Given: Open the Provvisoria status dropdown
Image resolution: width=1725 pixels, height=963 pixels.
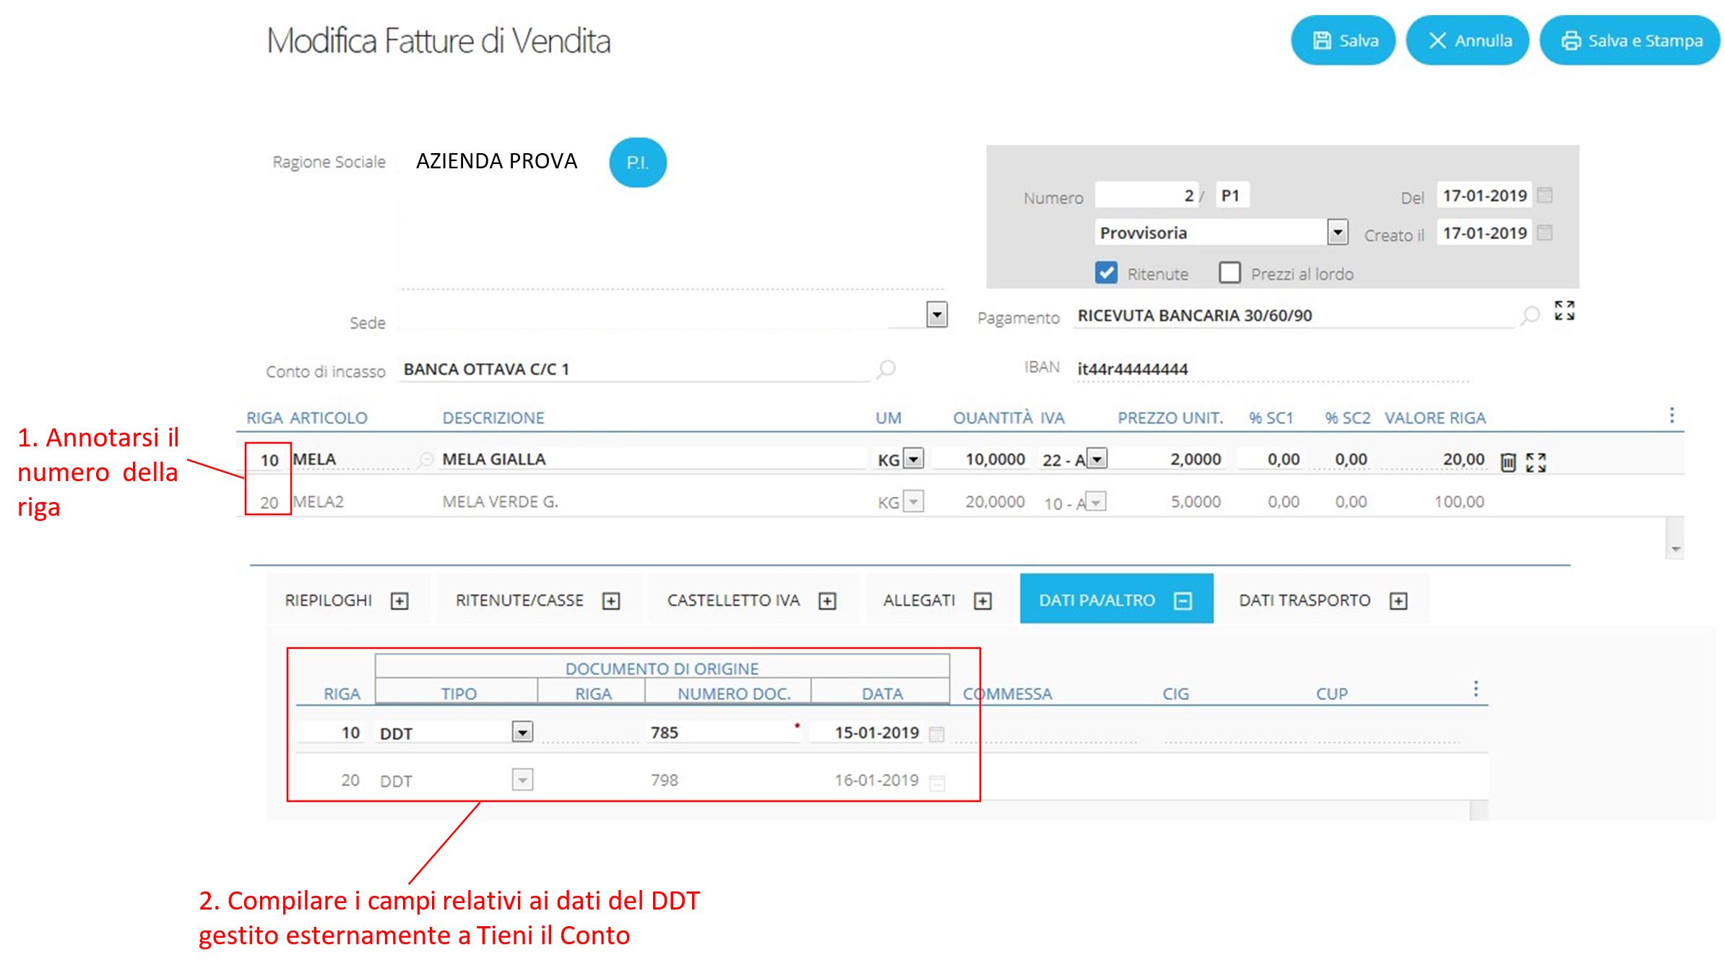Looking at the screenshot, I should click(1337, 233).
